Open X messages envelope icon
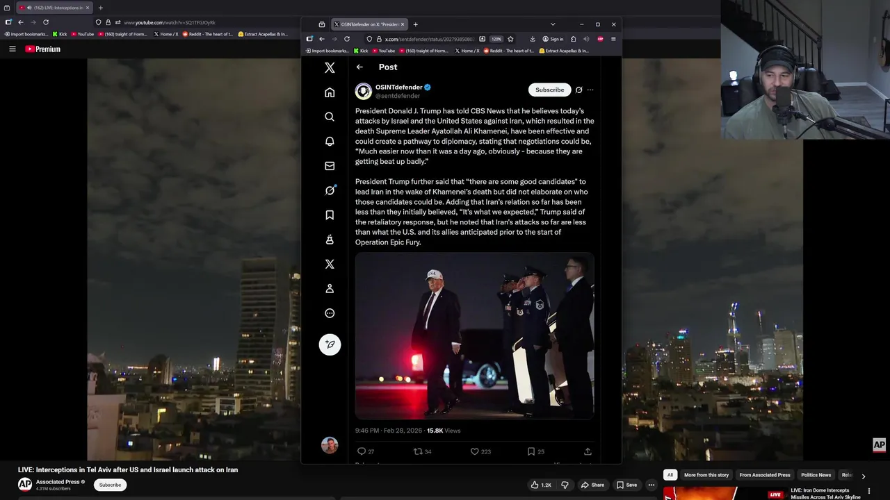890x500 pixels. point(330,166)
